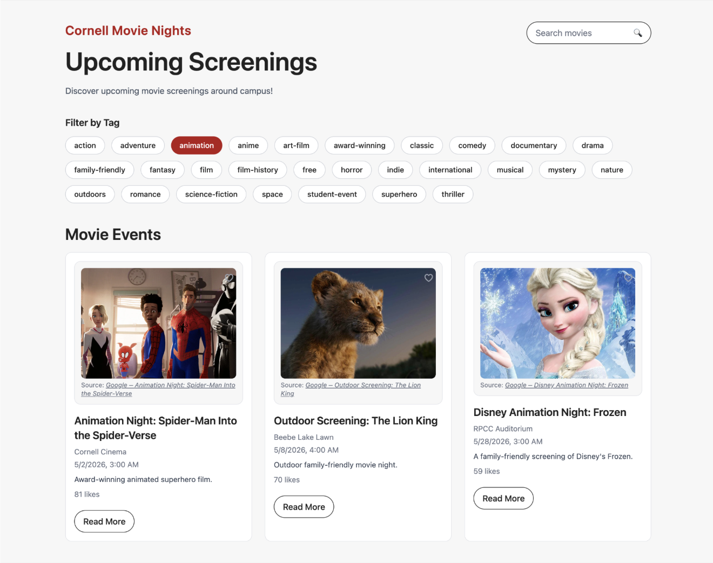Click the RPCC Auditorium location text

click(503, 428)
